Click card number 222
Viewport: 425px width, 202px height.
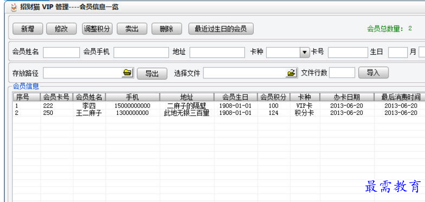48,106
